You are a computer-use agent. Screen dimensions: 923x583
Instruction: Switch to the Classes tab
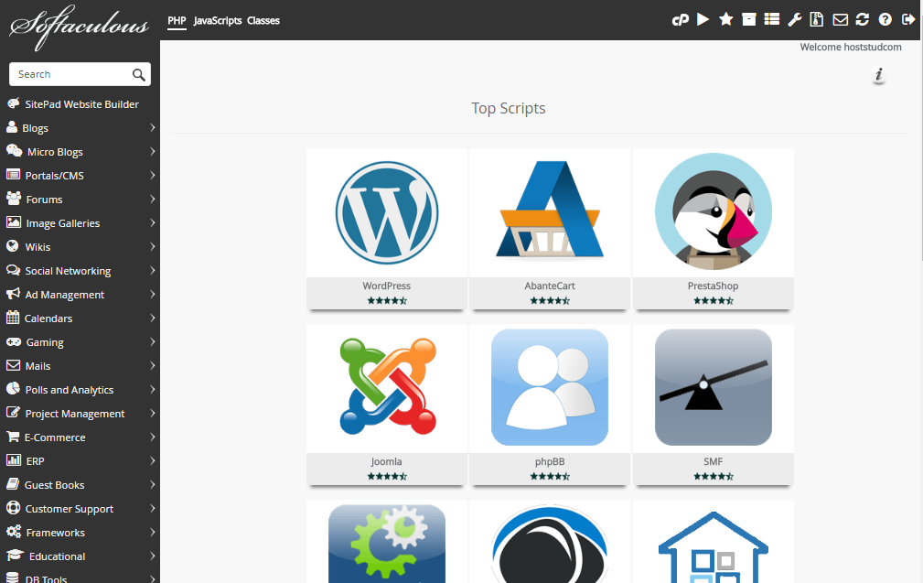(x=263, y=21)
